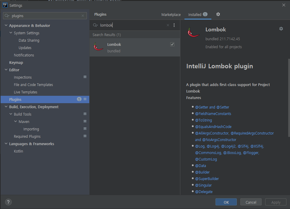The image size is (290, 209).
Task: Click the plugin description vertical scrollbar
Action: click(x=289, y=98)
